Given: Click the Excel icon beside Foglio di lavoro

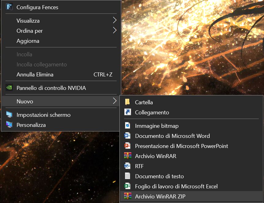Looking at the screenshot, I should coord(127,186).
